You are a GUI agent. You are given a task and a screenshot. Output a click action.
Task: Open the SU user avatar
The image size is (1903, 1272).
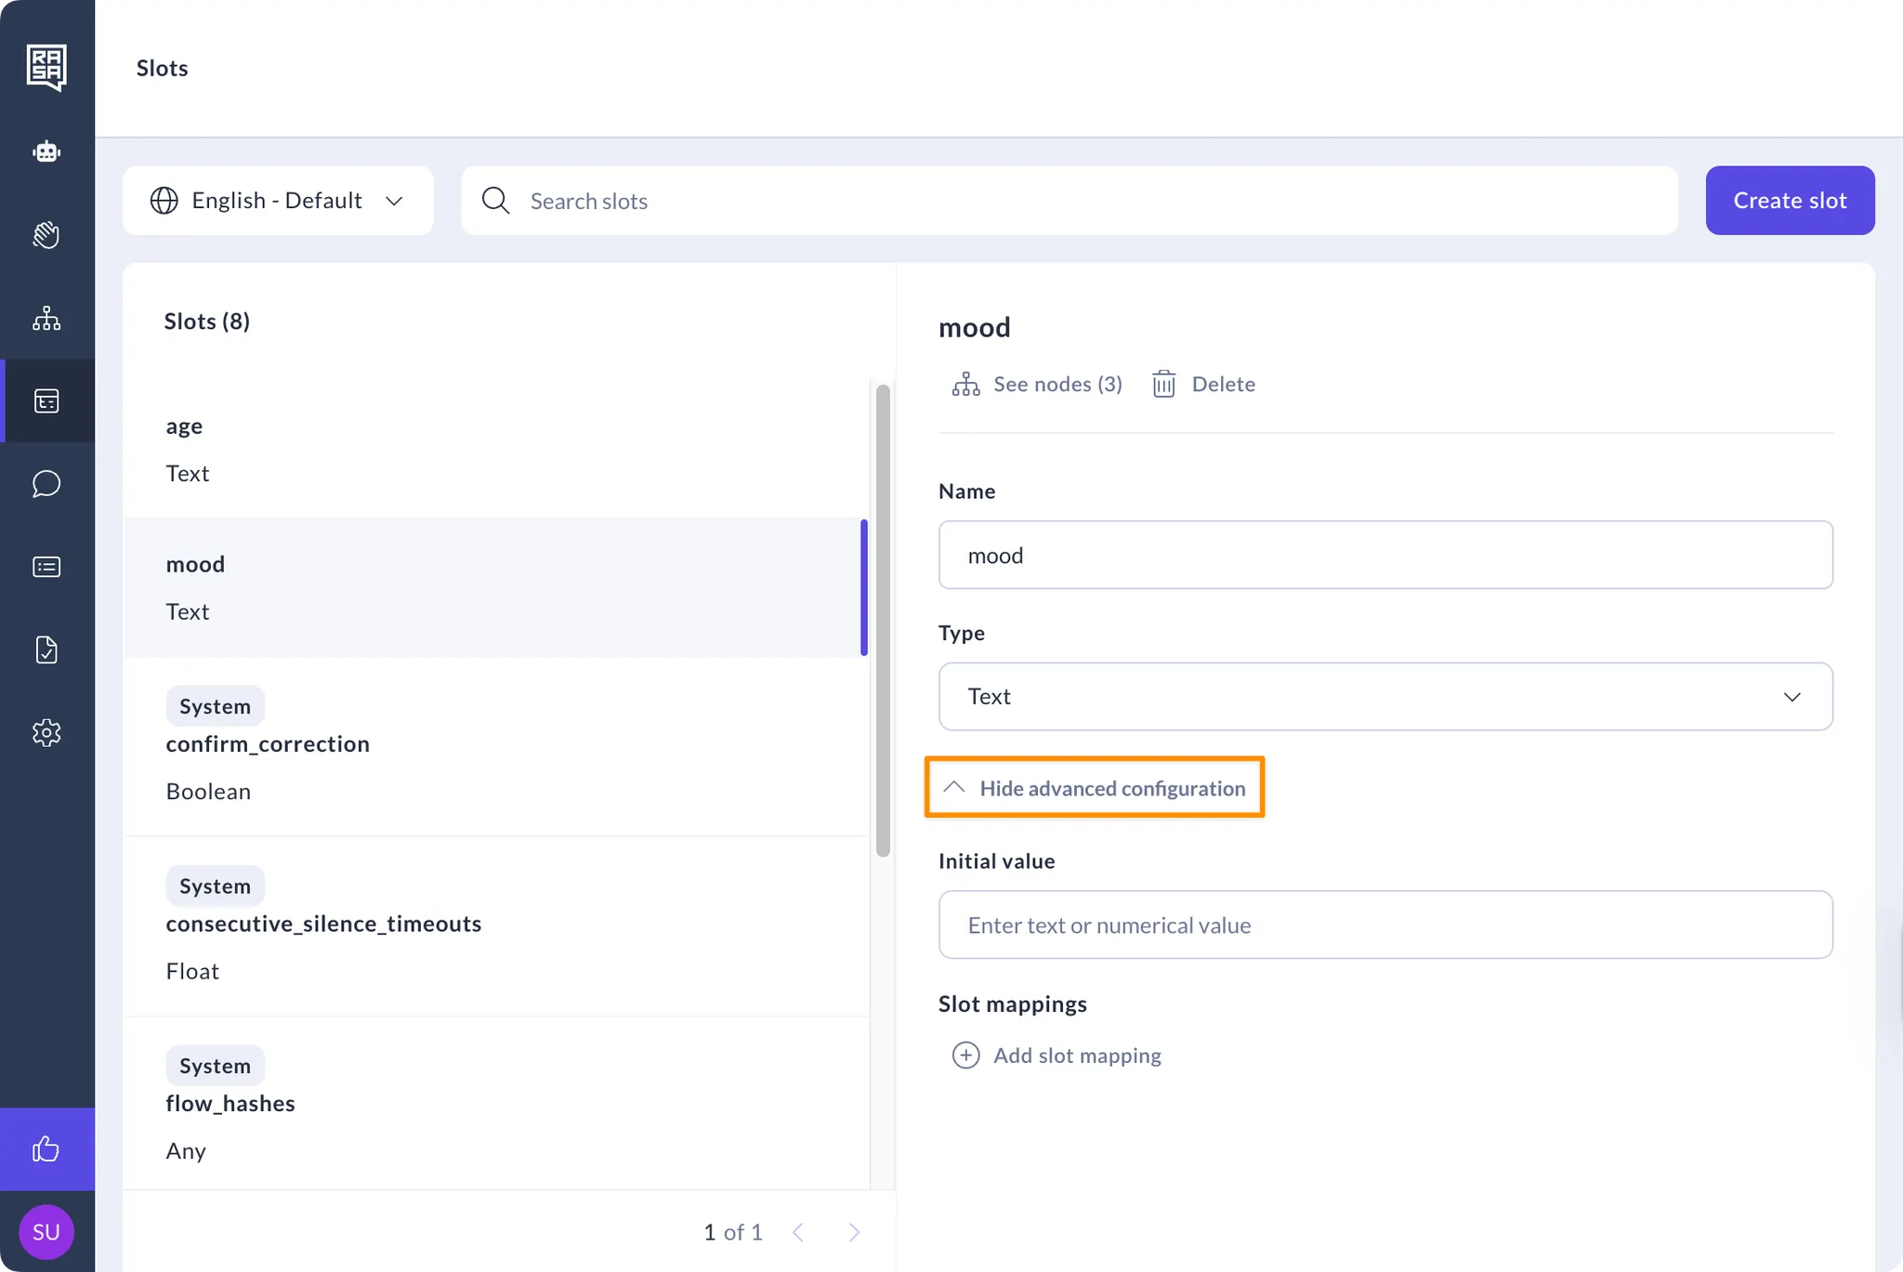46,1232
